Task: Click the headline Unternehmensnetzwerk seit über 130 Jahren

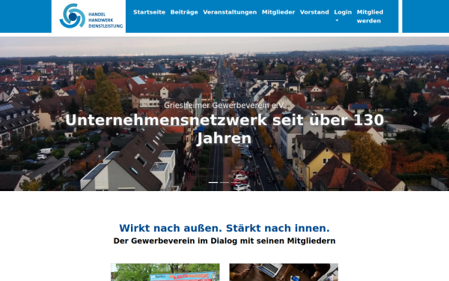Action: (x=224, y=129)
